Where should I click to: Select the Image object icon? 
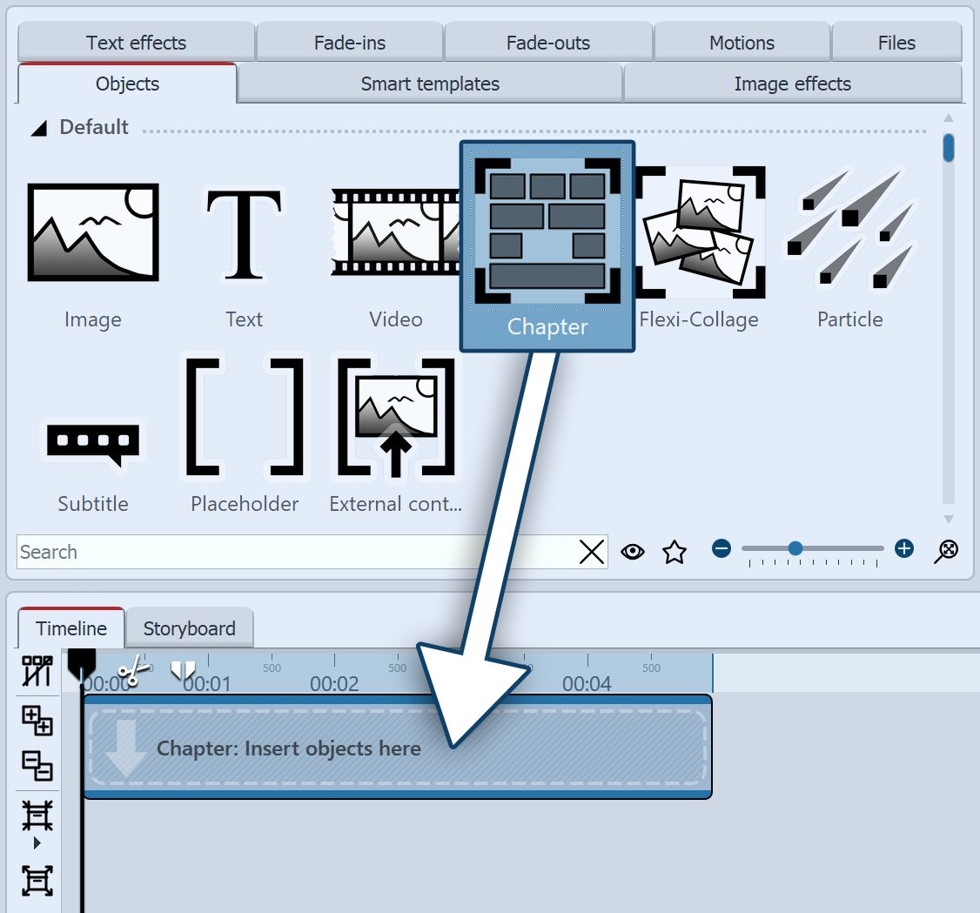point(93,232)
